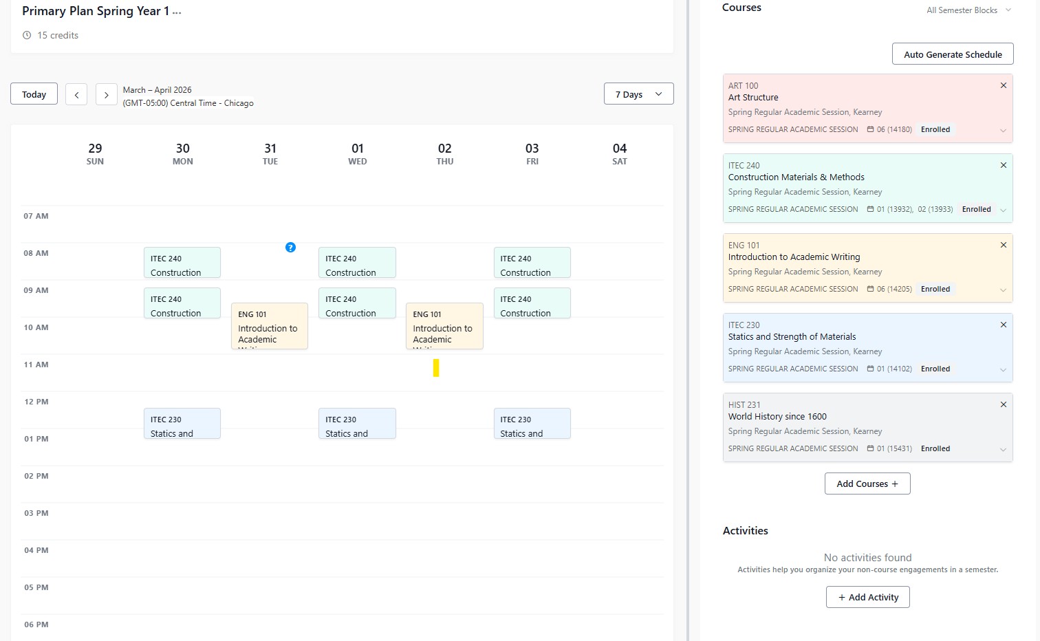Click Statics and Strength of Materials title
The image size is (1040, 641).
792,337
